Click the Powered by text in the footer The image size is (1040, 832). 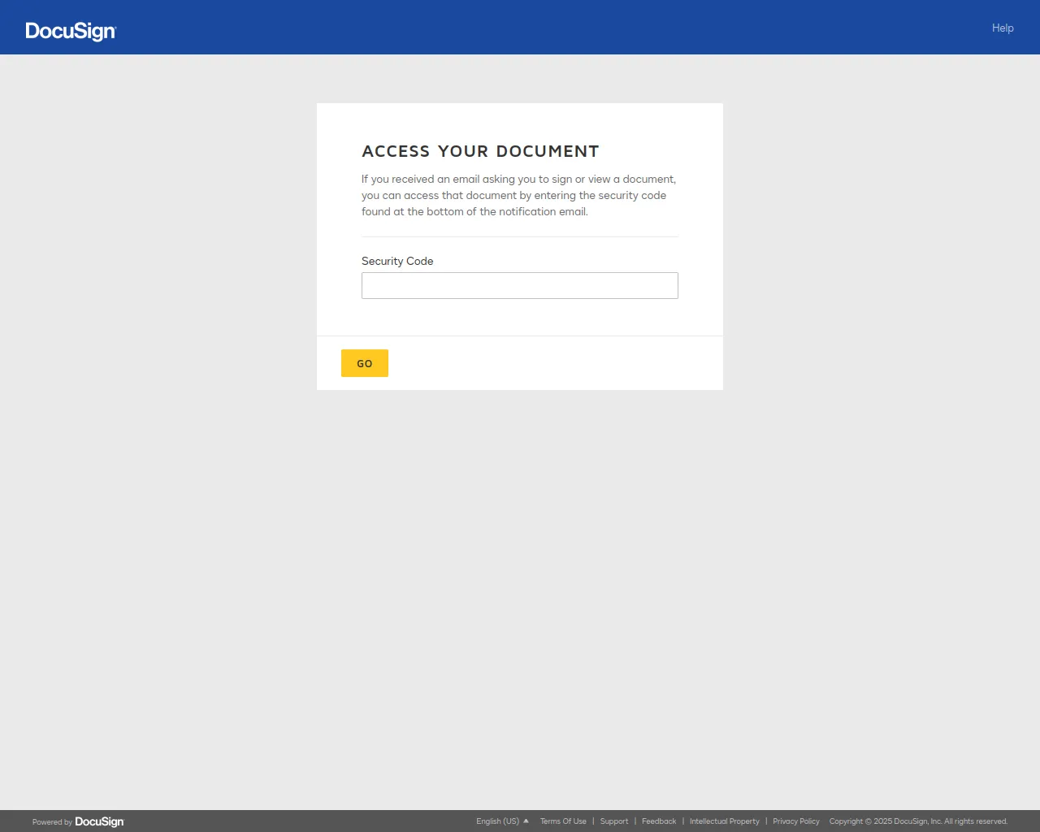(x=52, y=822)
